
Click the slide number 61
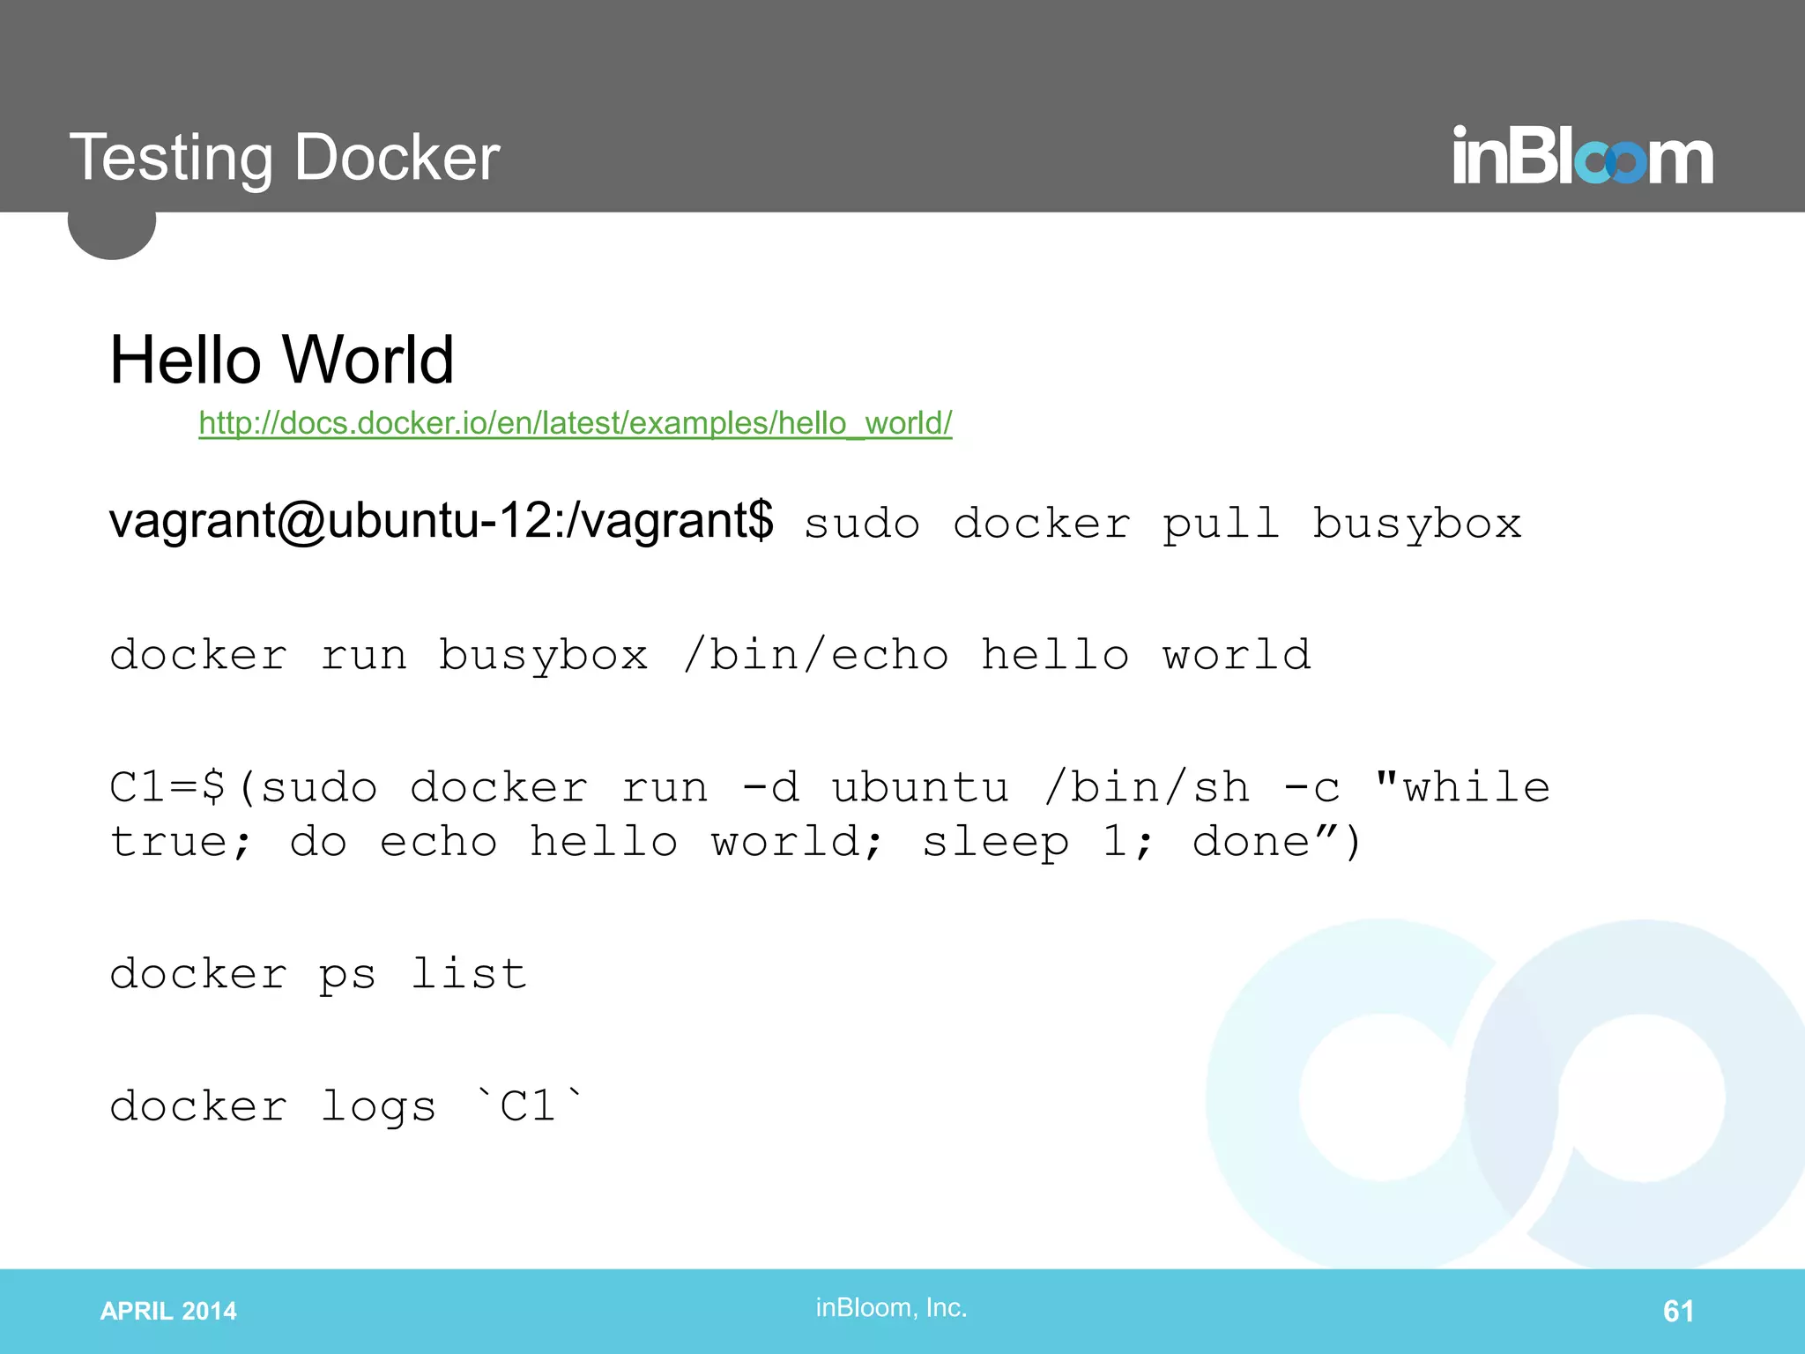coord(1678,1311)
